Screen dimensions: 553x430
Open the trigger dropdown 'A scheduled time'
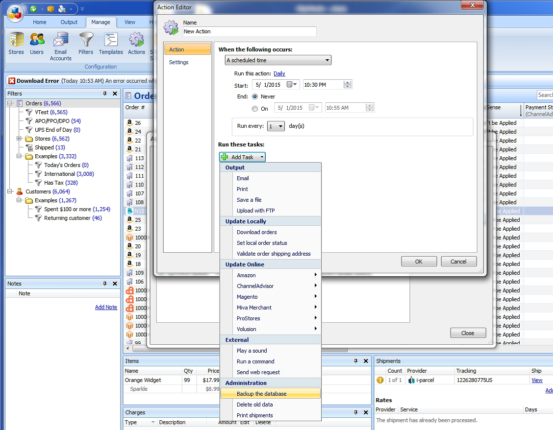tap(278, 60)
